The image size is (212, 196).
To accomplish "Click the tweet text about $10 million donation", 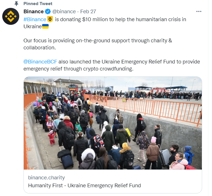I will coord(105,23).
